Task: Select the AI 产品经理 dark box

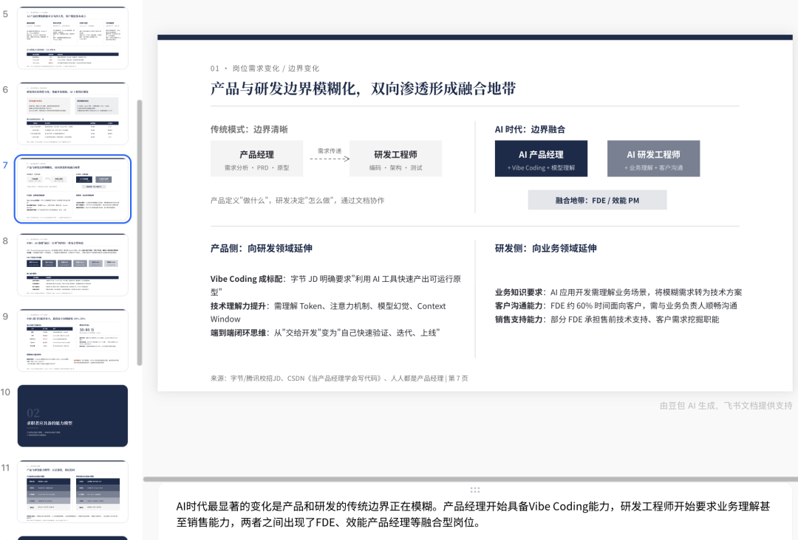Action: point(541,159)
